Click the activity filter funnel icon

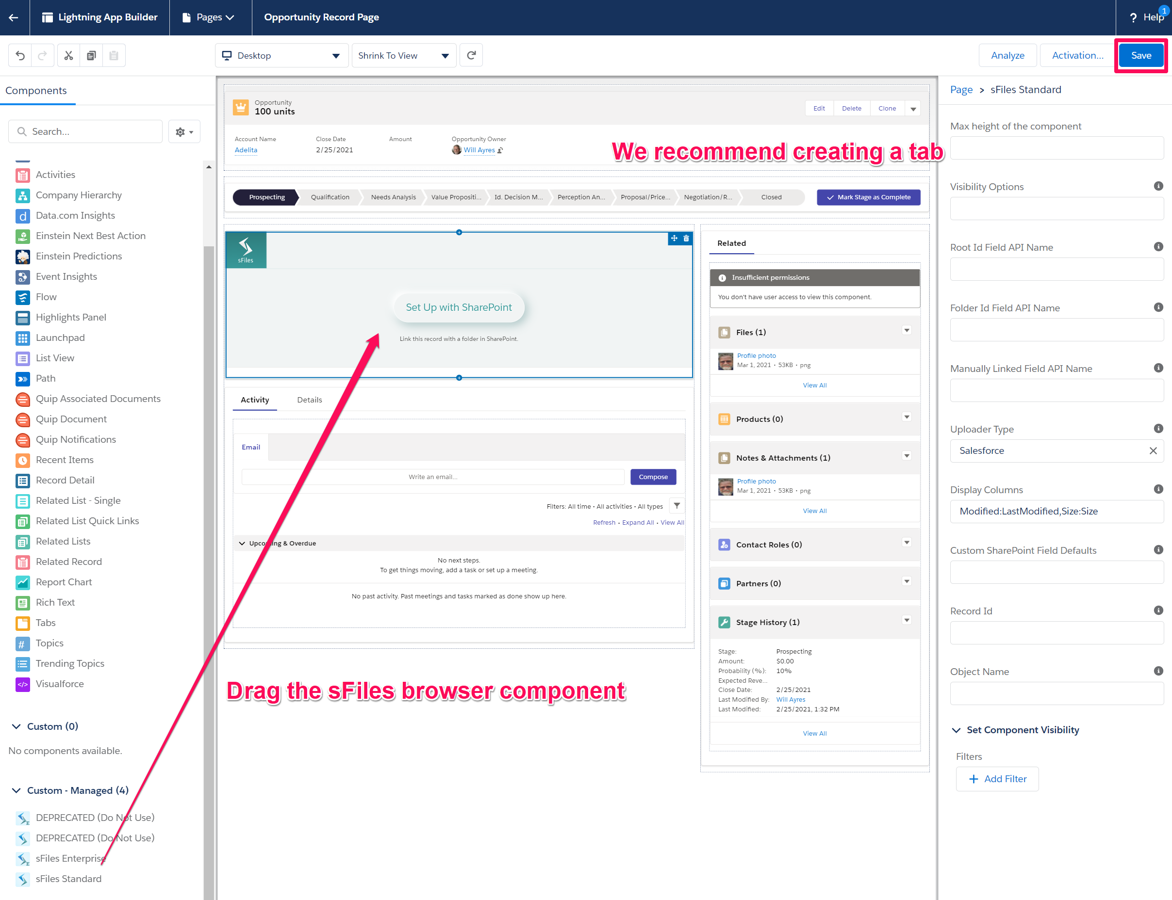tap(677, 506)
